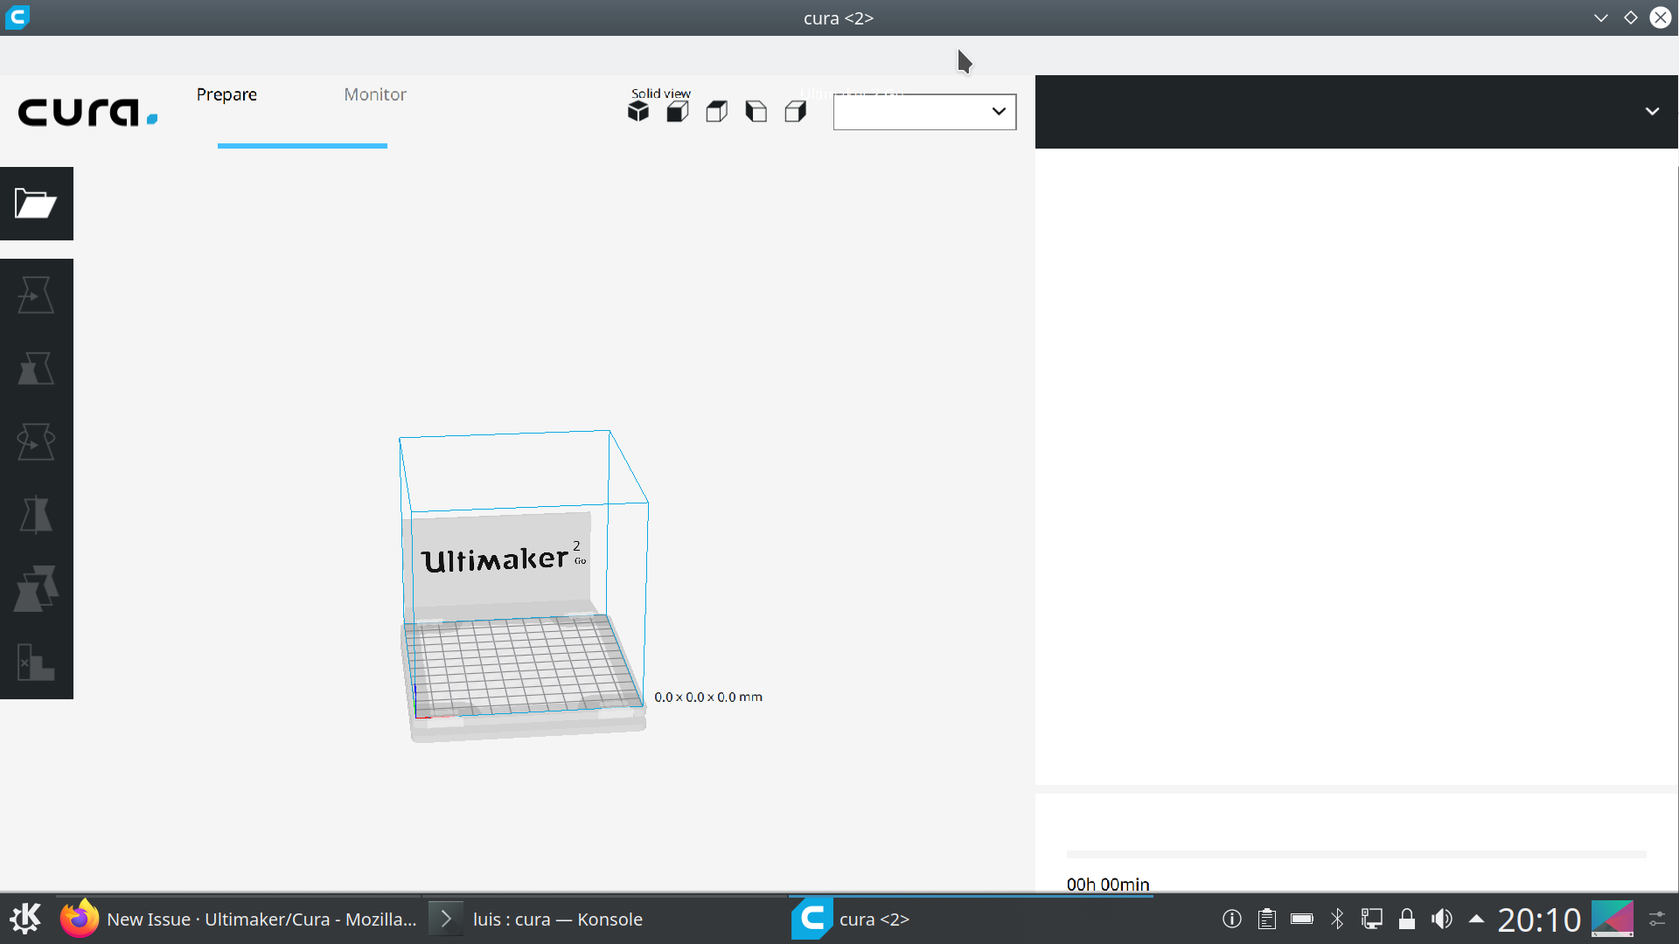This screenshot has width=1679, height=944.
Task: Select the Per Model Settings tool
Action: coord(36,588)
